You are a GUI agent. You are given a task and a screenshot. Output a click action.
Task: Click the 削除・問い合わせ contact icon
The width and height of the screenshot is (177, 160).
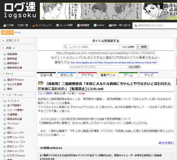(110, 26)
